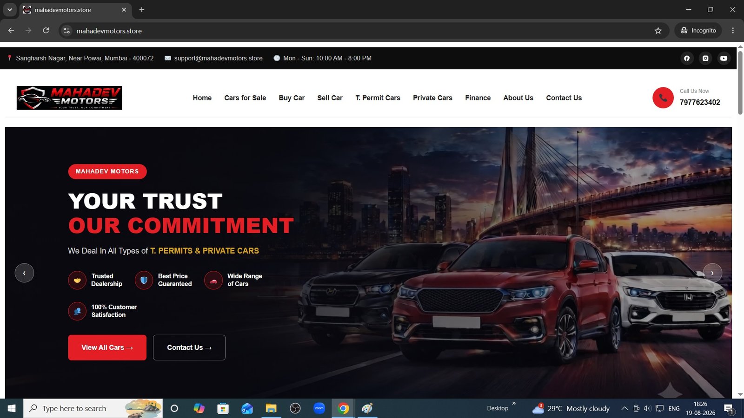
Task: Click the 100% Customer Satisfaction icon
Action: [x=77, y=311]
